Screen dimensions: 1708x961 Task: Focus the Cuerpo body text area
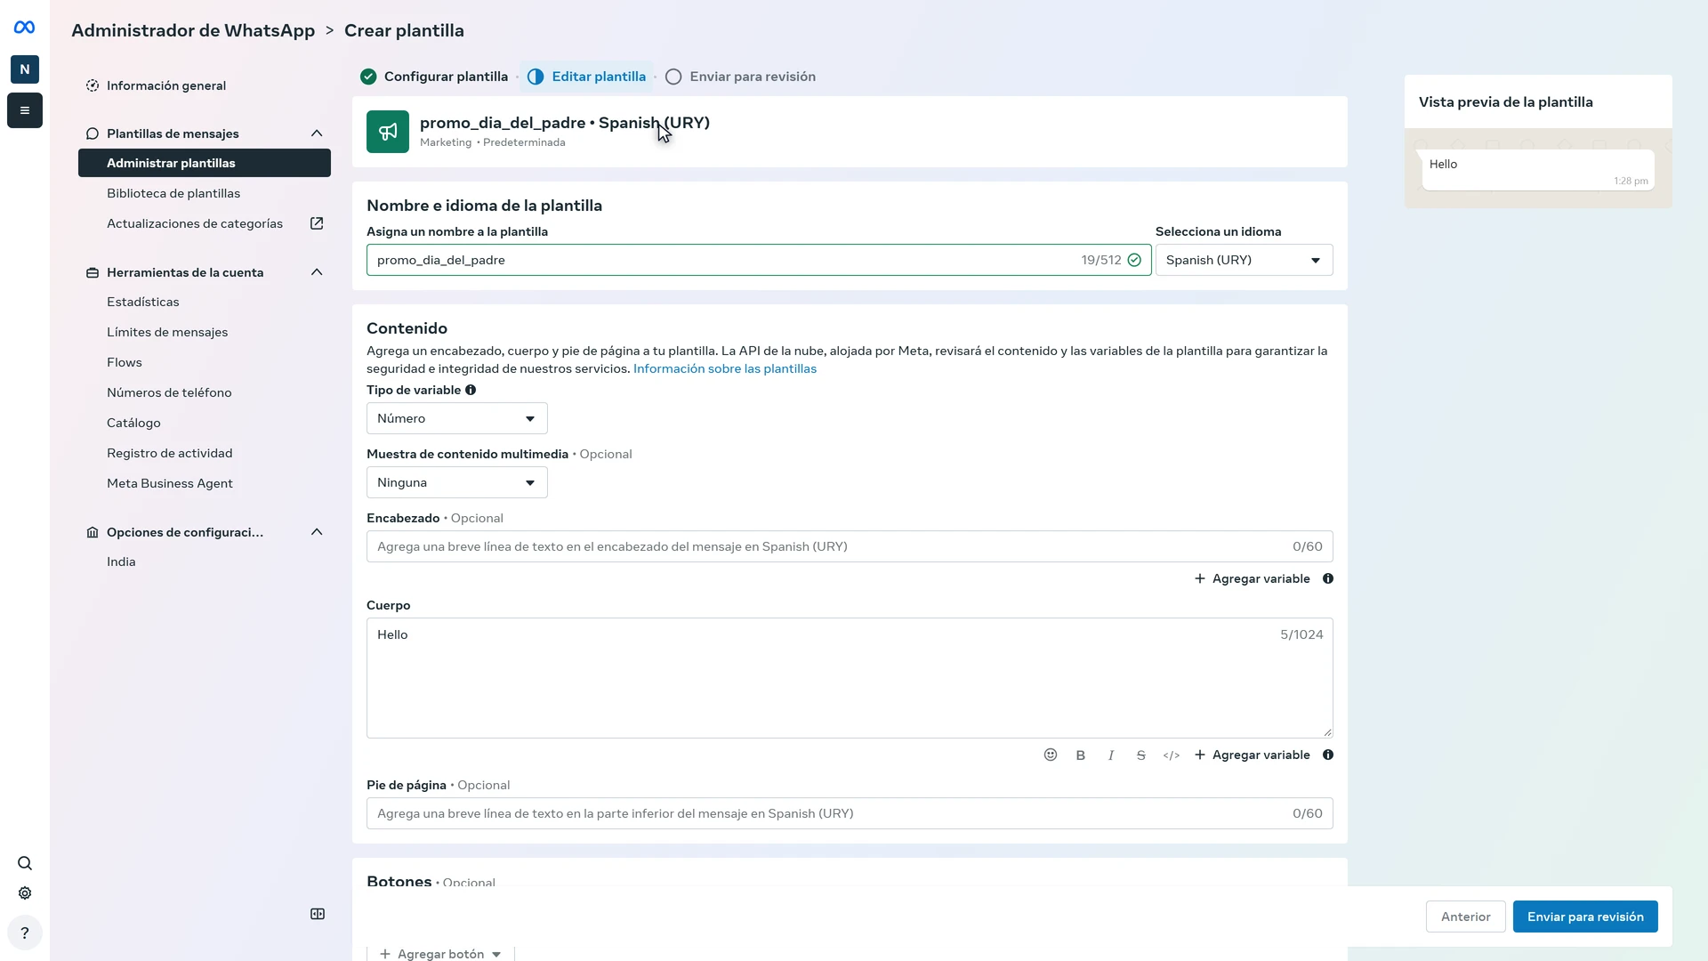click(850, 678)
